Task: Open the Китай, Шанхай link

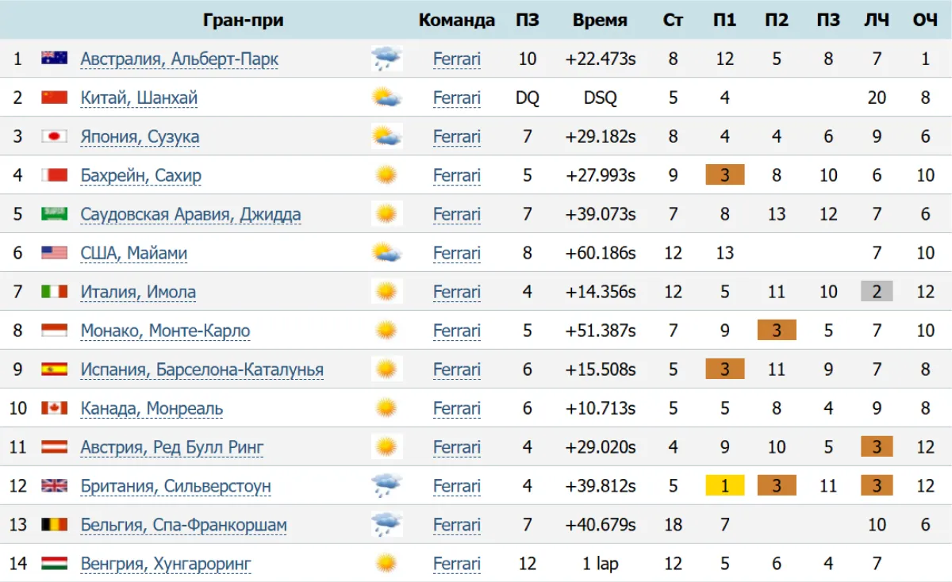Action: (x=140, y=98)
